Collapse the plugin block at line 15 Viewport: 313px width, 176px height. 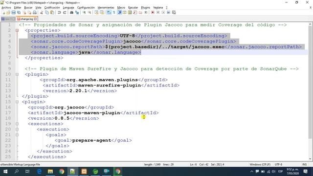pos(17,102)
